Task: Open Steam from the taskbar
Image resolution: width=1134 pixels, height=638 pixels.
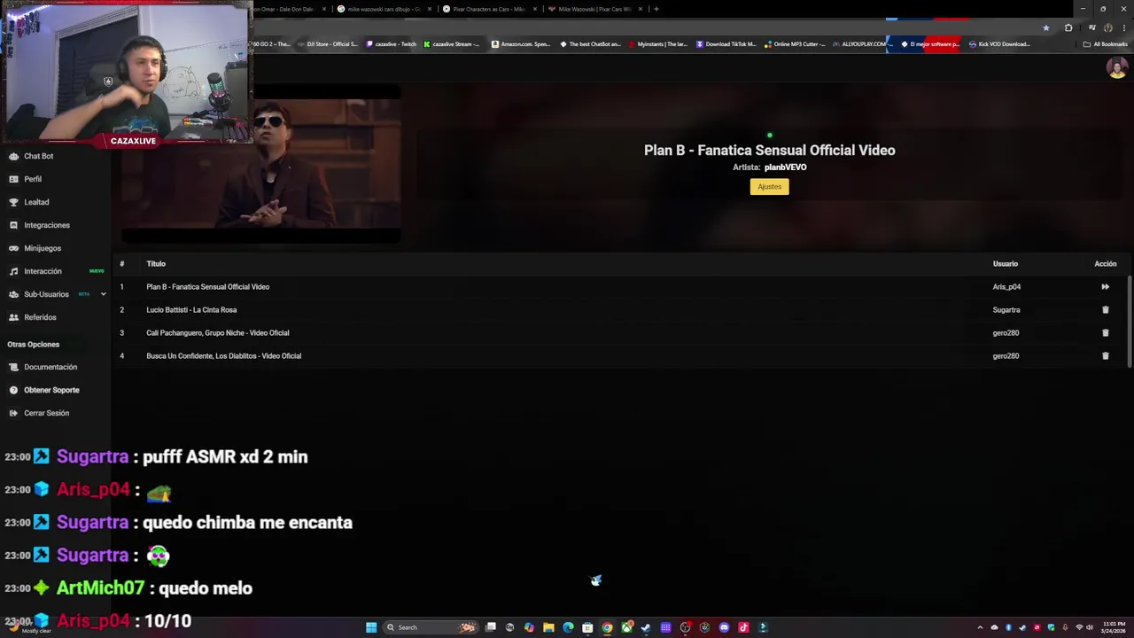Action: pos(646,627)
